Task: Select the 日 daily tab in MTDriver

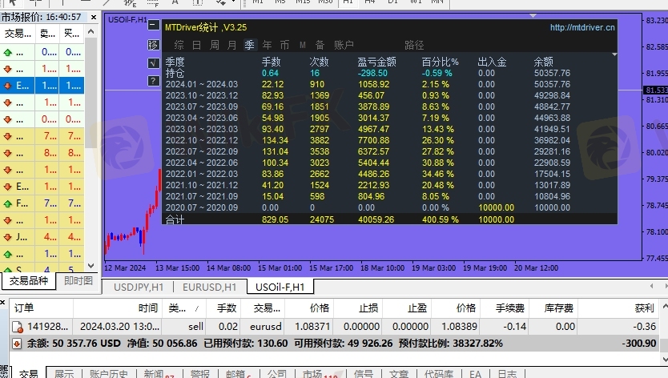Action: point(196,45)
